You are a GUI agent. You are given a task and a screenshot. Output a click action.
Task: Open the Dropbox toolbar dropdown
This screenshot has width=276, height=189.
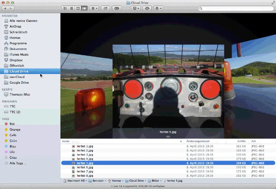tap(136, 8)
